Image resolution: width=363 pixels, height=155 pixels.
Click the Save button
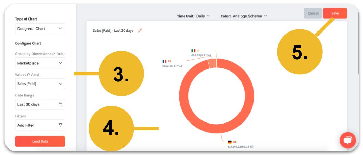pyautogui.click(x=335, y=13)
